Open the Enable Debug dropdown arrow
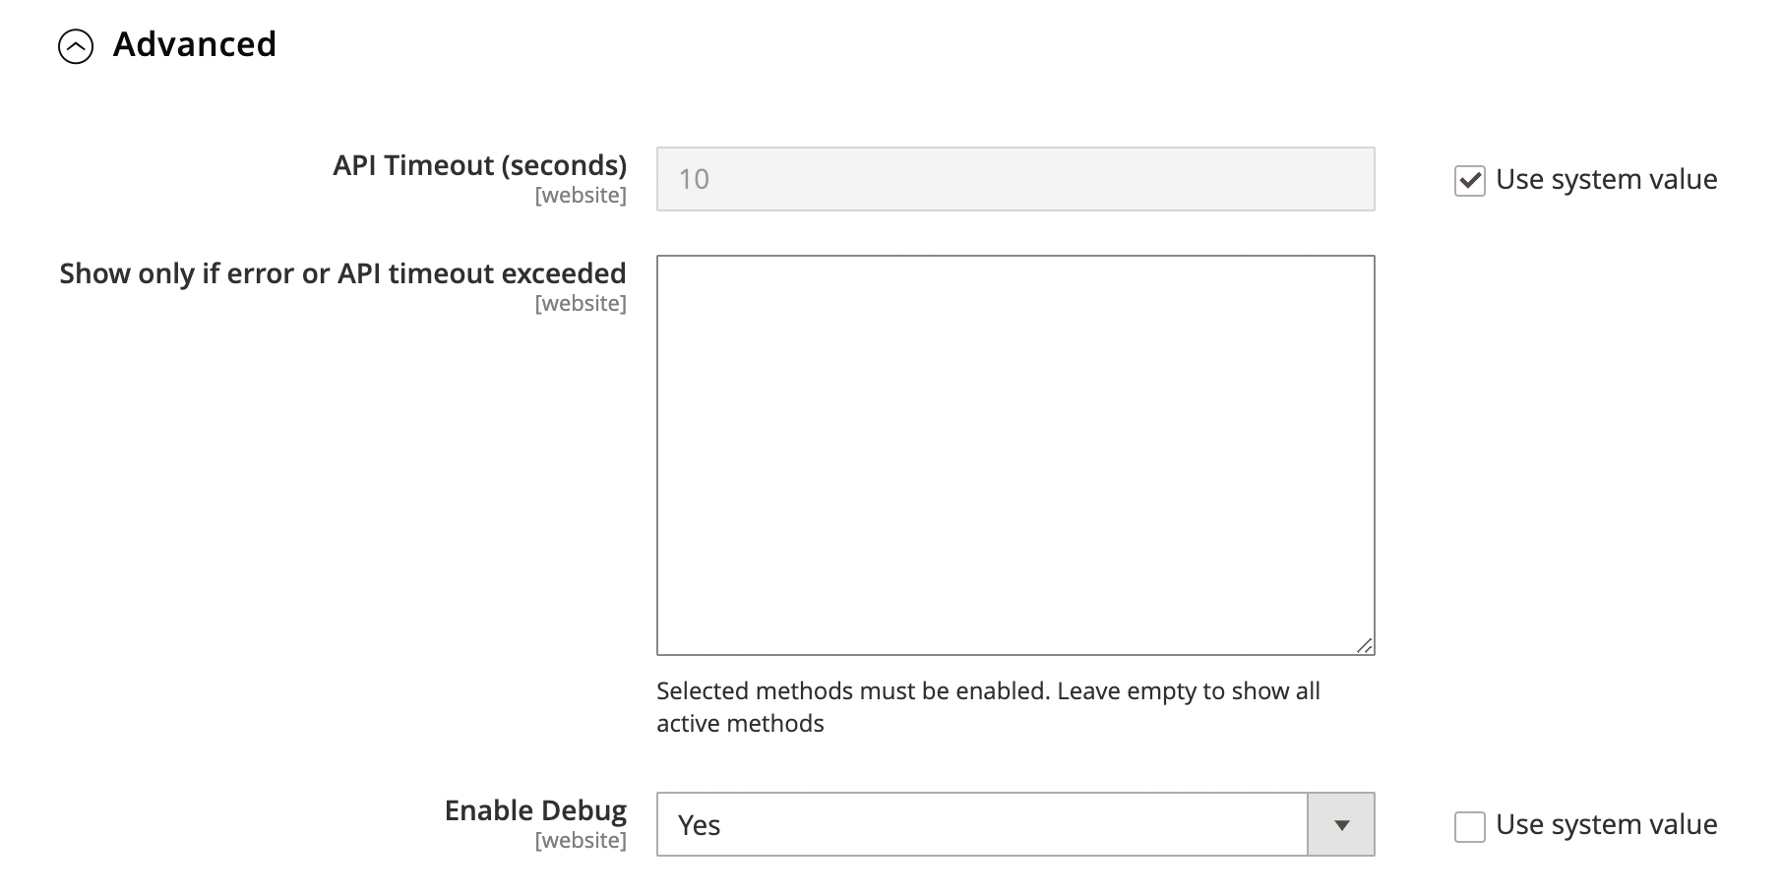 pyautogui.click(x=1340, y=825)
